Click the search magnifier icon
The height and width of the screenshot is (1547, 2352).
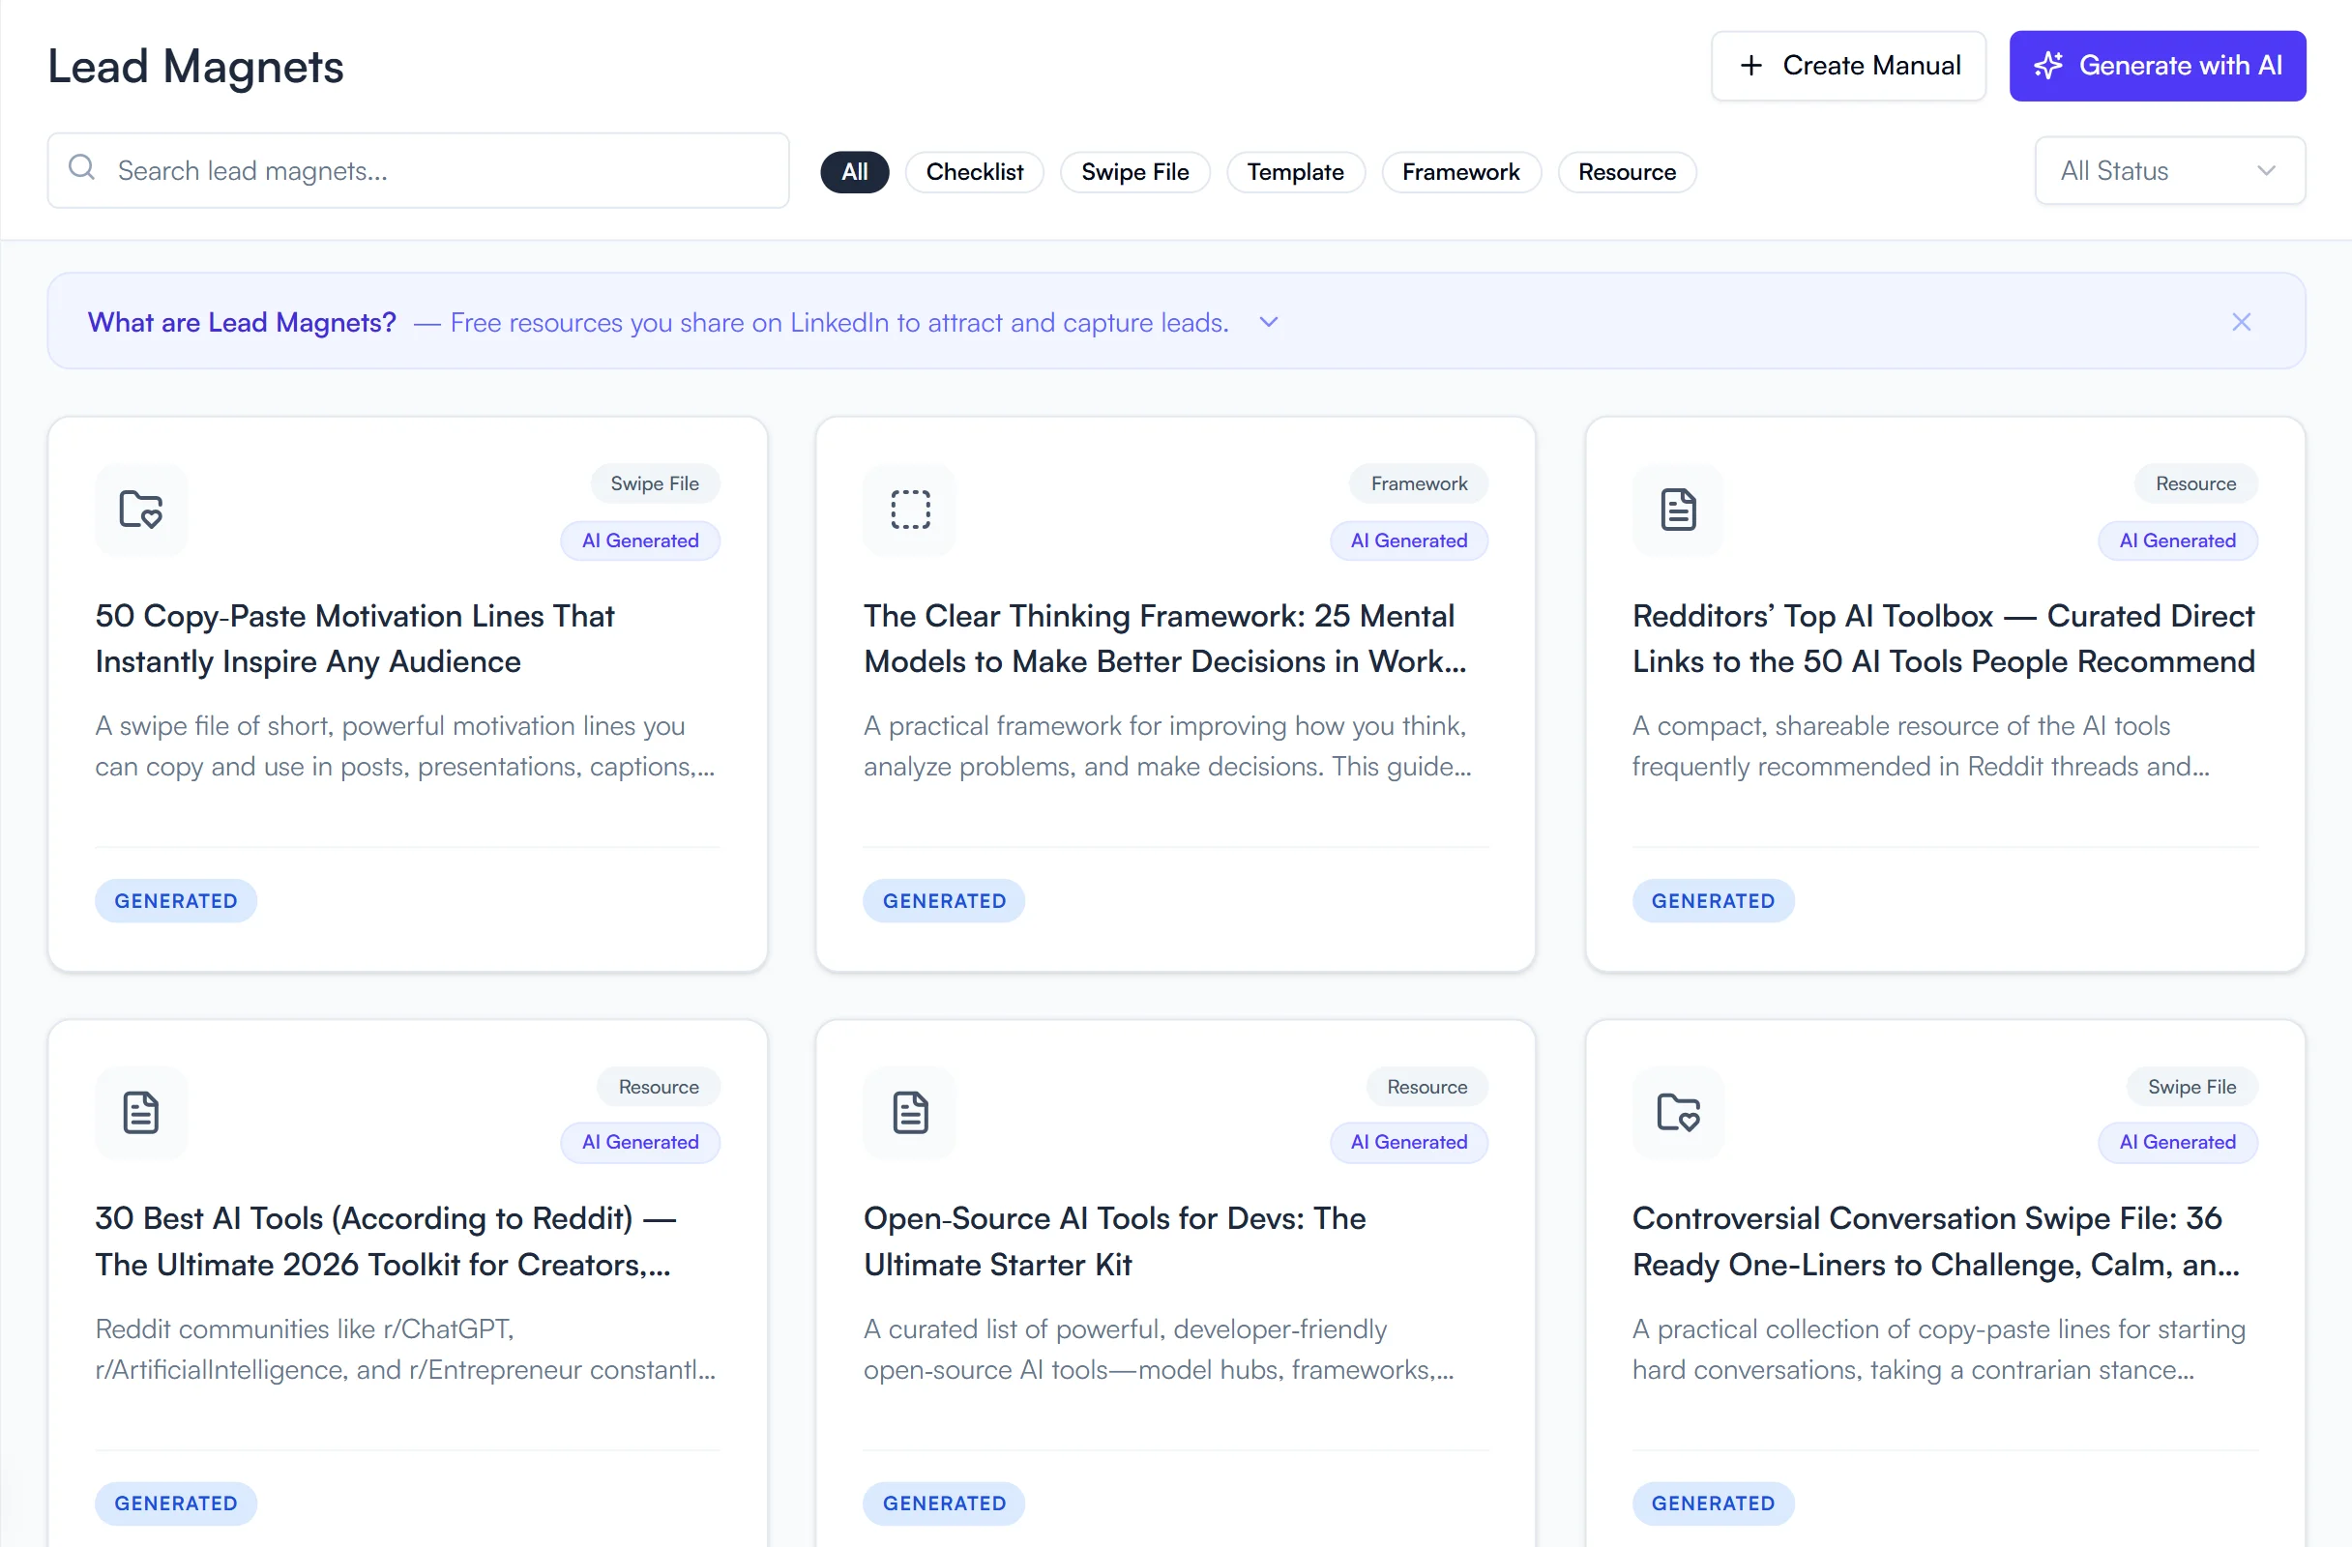(x=82, y=168)
